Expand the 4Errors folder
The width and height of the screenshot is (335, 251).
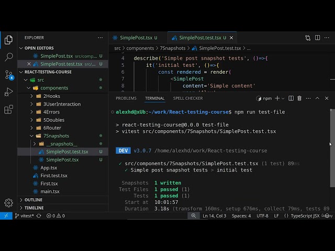63,112
